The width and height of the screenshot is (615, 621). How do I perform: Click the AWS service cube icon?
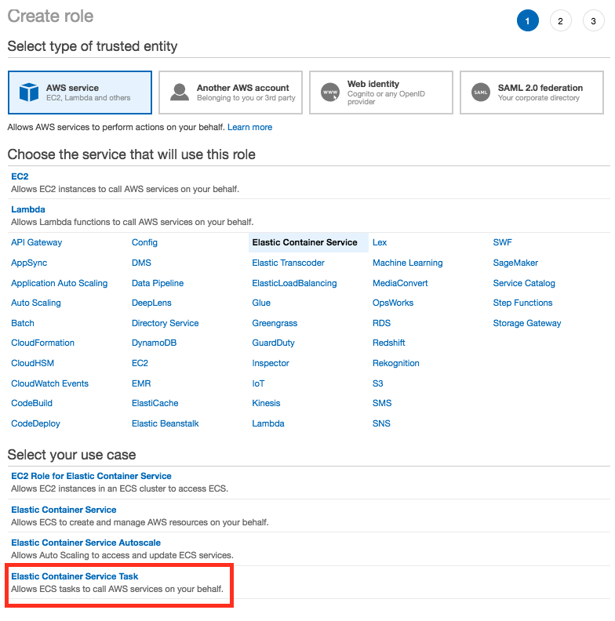[29, 93]
